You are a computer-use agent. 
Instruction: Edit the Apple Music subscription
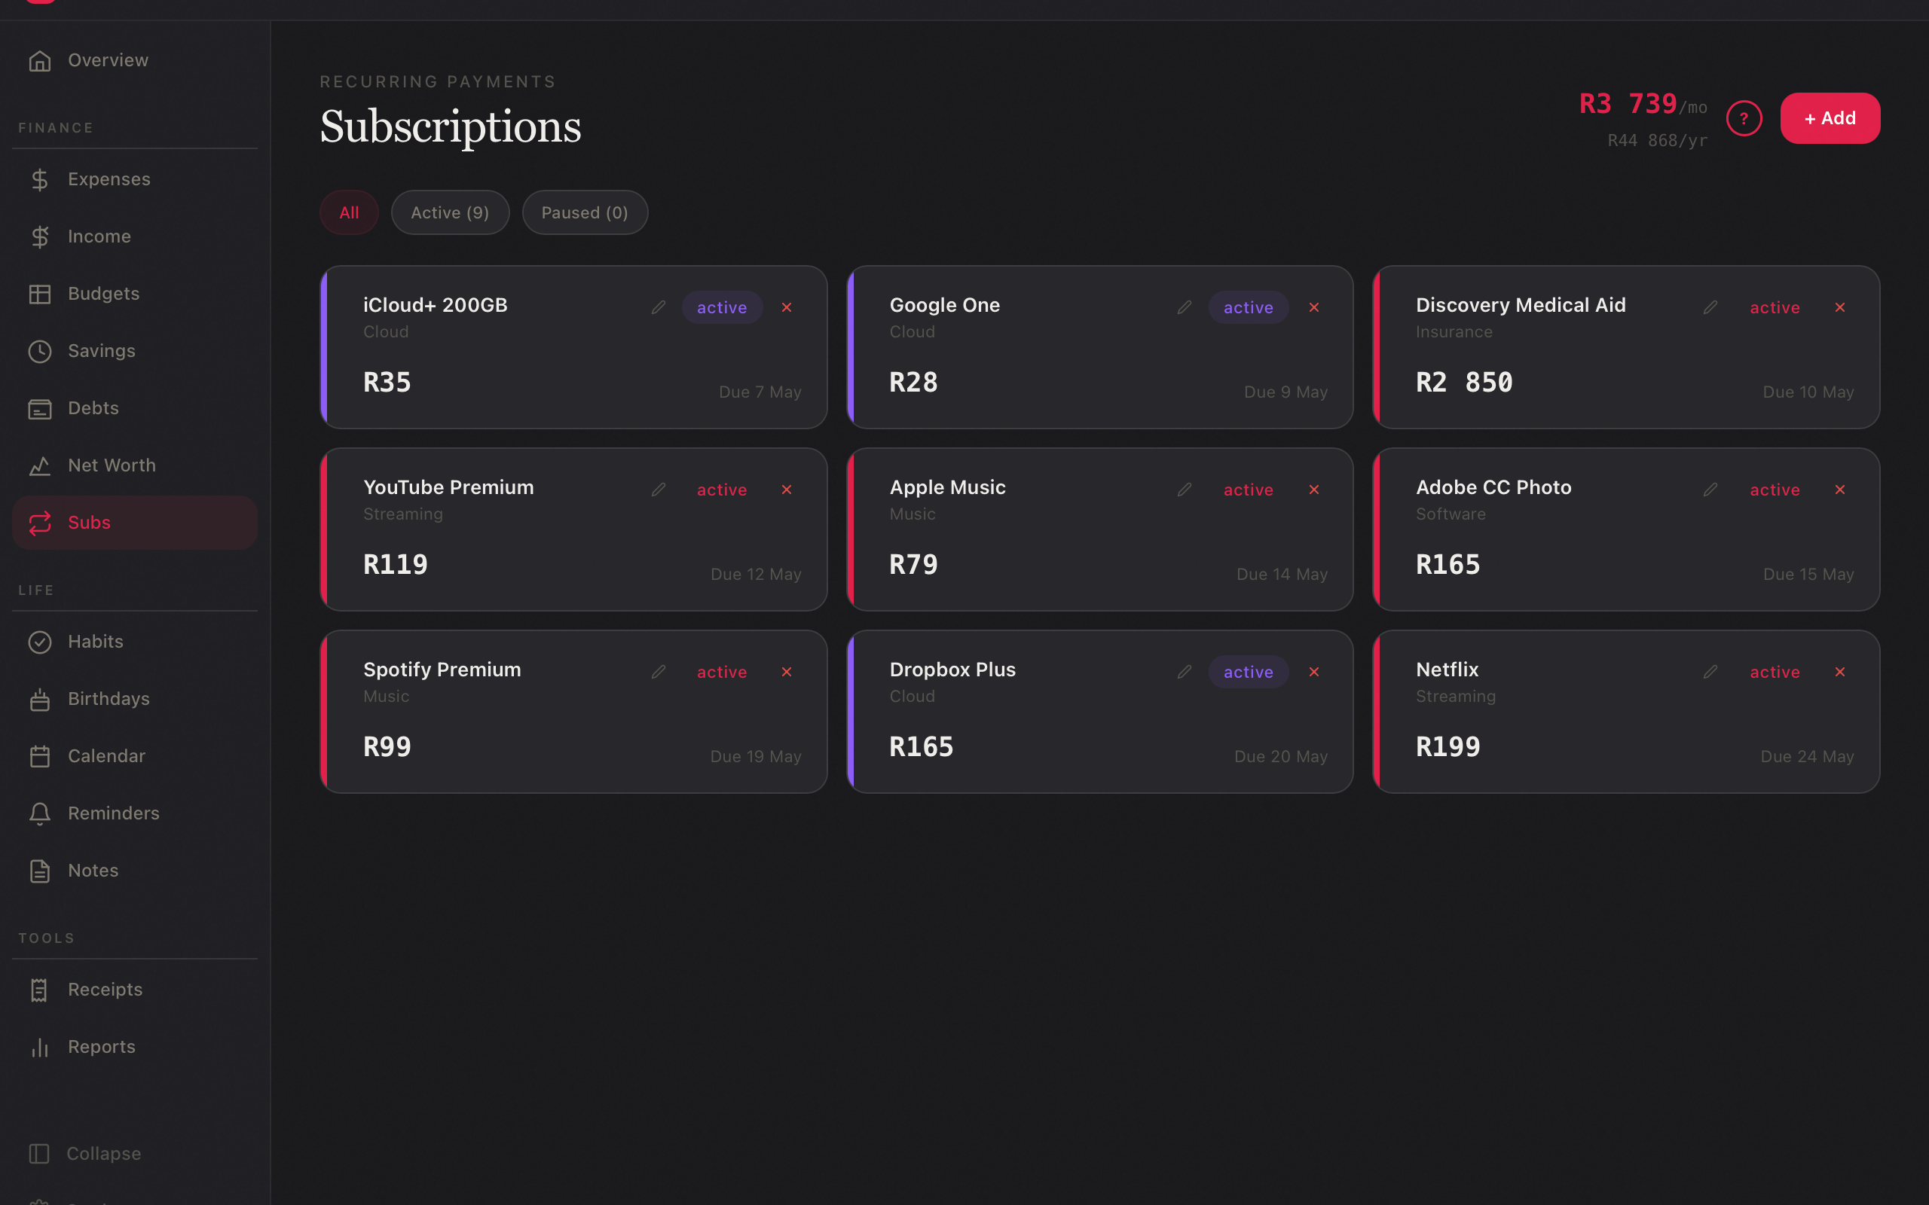click(x=1185, y=490)
